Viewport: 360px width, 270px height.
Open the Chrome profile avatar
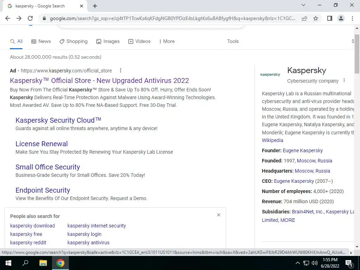(341, 18)
